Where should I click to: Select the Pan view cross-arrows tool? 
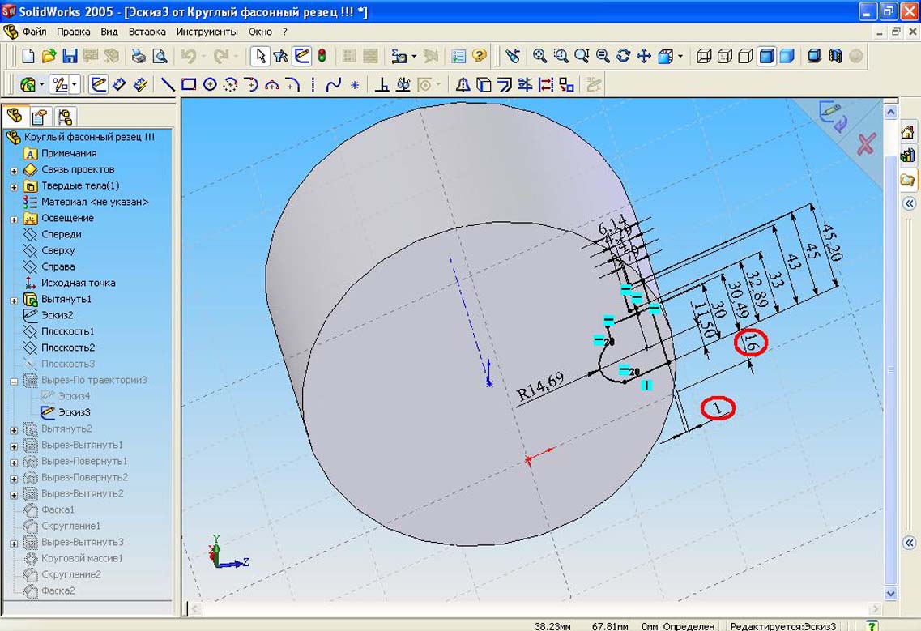tap(644, 56)
